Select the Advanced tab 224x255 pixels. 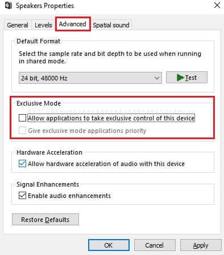pos(73,24)
